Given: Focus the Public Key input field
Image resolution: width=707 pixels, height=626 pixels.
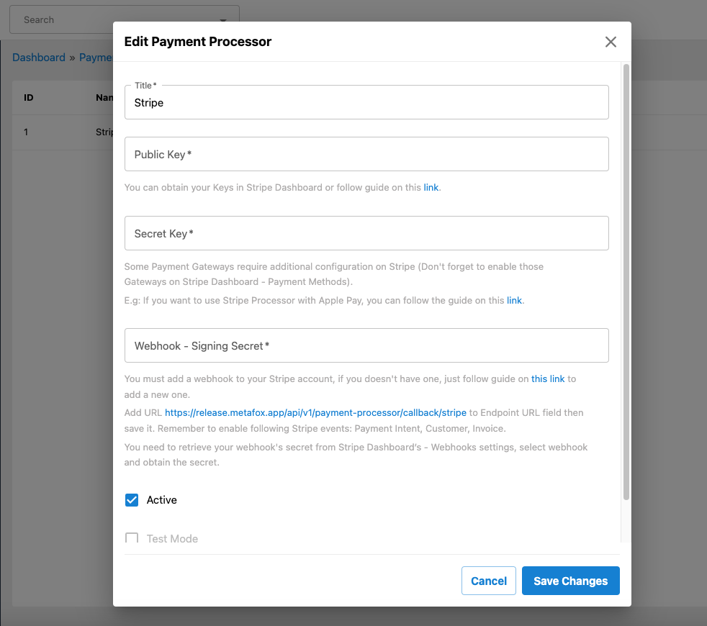Looking at the screenshot, I should point(366,154).
